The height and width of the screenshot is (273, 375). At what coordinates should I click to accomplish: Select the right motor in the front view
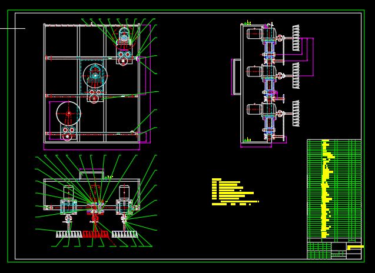[x=124, y=192]
